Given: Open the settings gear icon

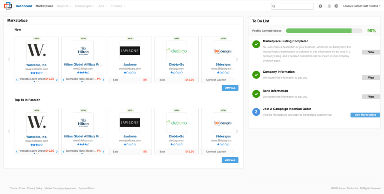Looking at the screenshot, I should [336, 6].
